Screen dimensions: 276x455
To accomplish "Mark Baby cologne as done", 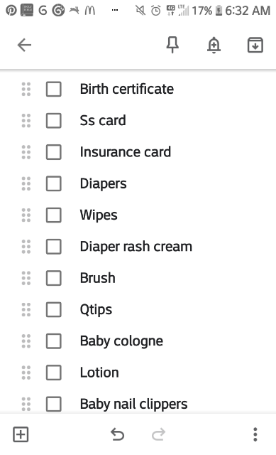I will pos(54,341).
